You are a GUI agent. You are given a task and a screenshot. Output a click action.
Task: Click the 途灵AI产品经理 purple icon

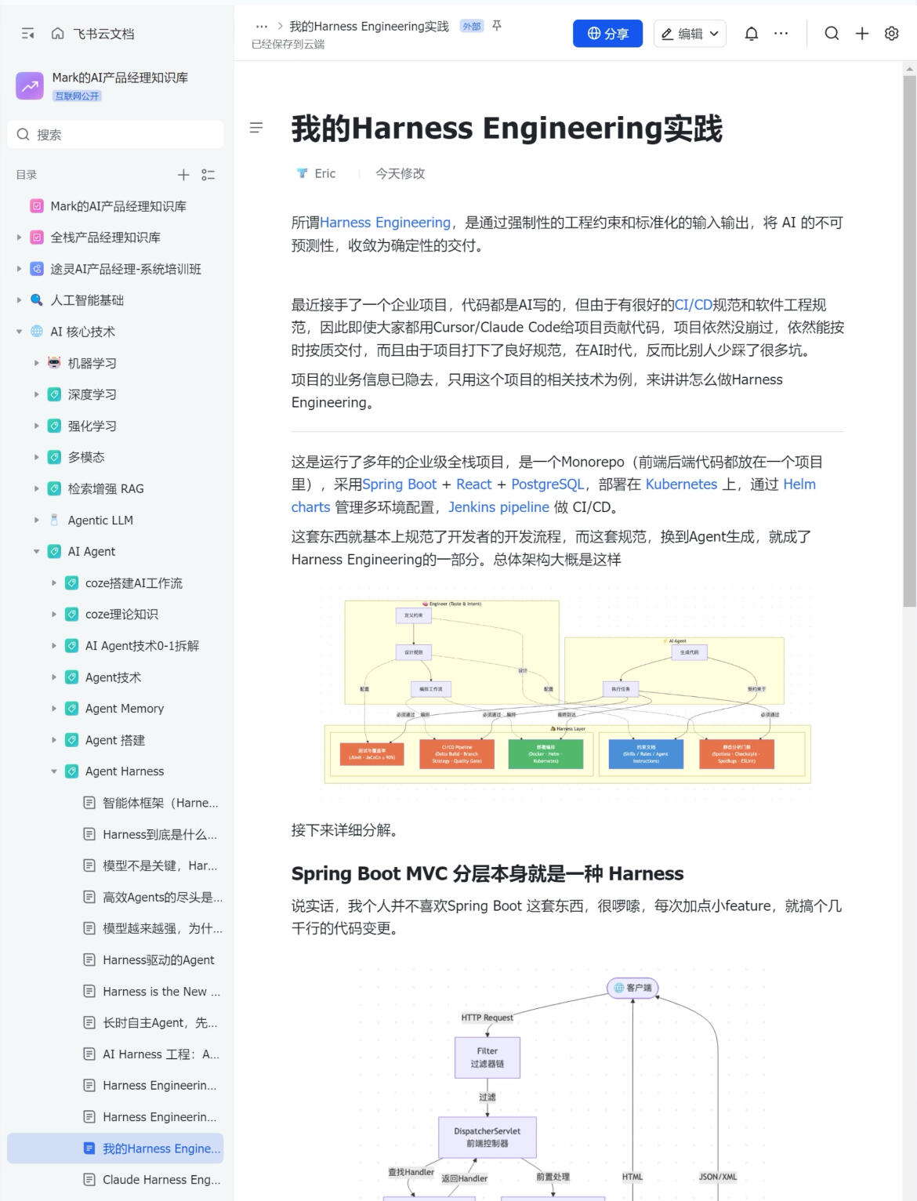pos(37,269)
